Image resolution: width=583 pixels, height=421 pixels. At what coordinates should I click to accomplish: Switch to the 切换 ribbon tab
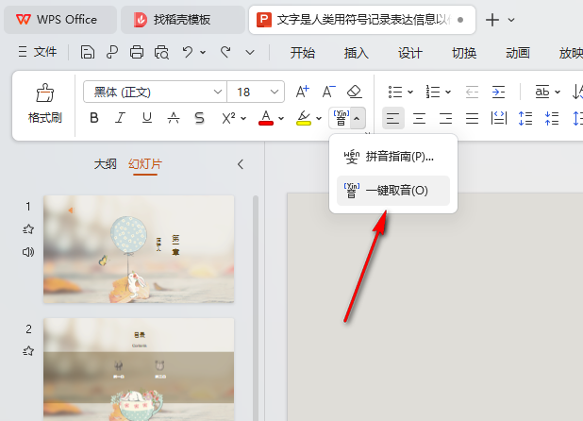coord(464,53)
